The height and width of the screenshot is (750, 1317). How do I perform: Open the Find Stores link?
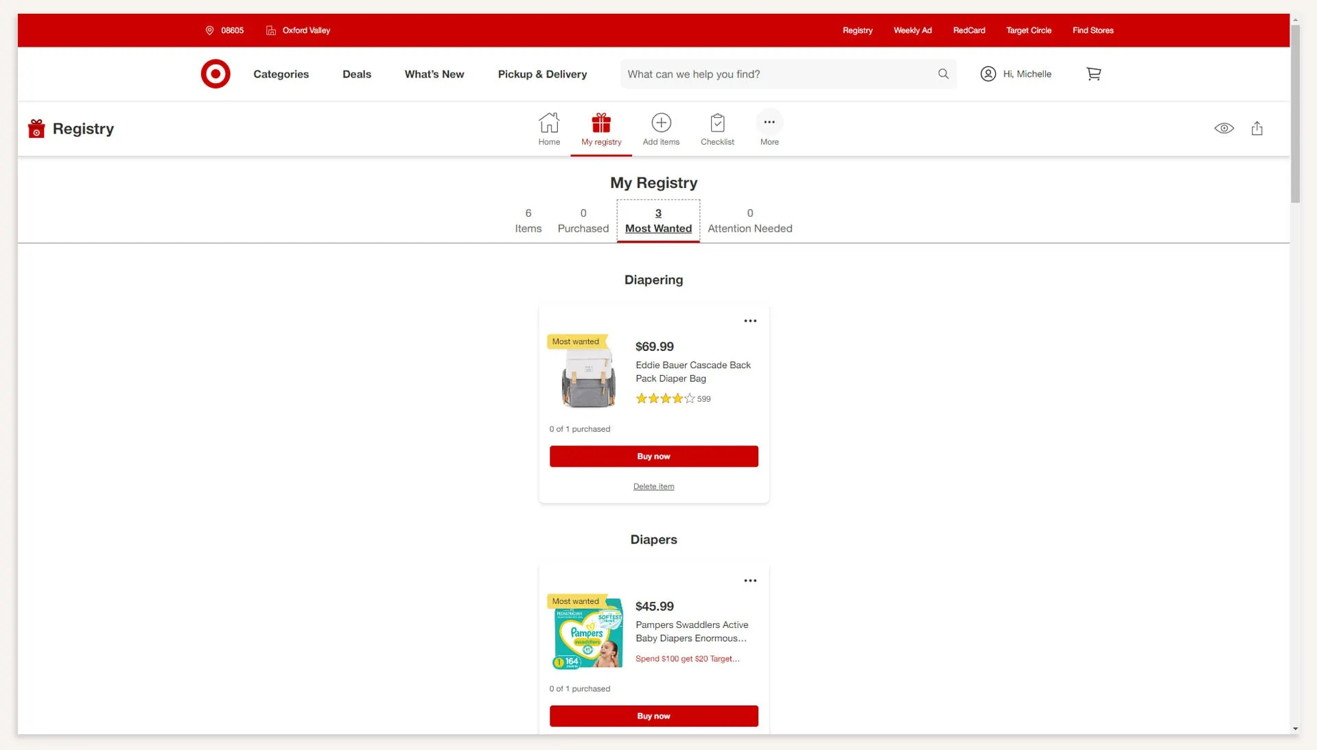[1093, 30]
